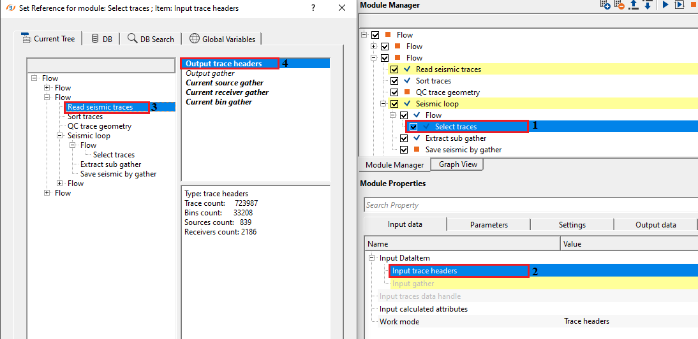Image resolution: width=698 pixels, height=339 pixels.
Task: Open the Global Variables tab
Action: 222,39
